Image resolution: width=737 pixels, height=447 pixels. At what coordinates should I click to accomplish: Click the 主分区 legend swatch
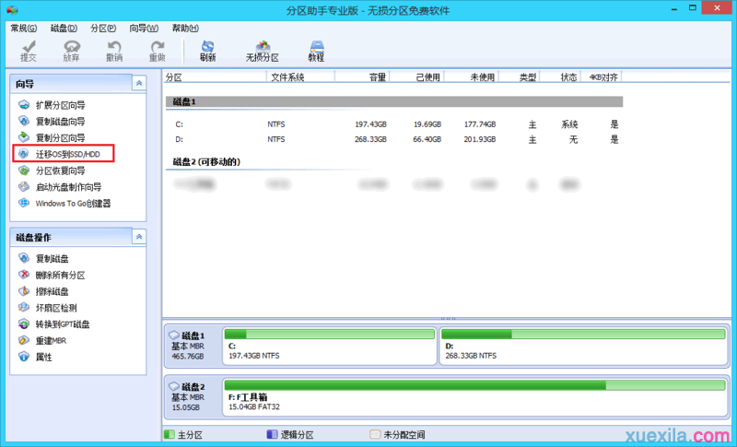(170, 434)
